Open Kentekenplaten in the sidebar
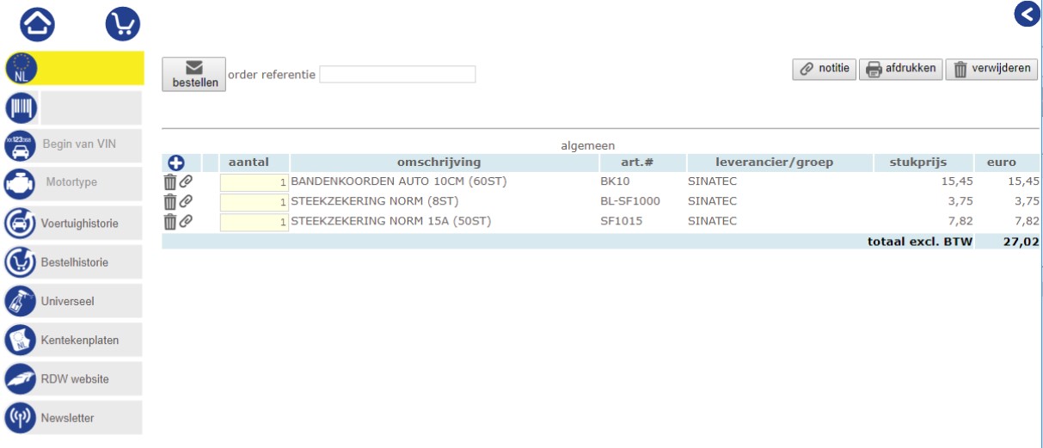This screenshot has width=1043, height=448. click(x=73, y=341)
